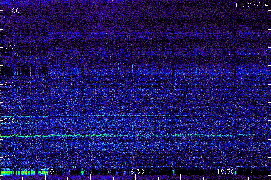
Task: Click the 18:50 time label
Action: pos(226,172)
